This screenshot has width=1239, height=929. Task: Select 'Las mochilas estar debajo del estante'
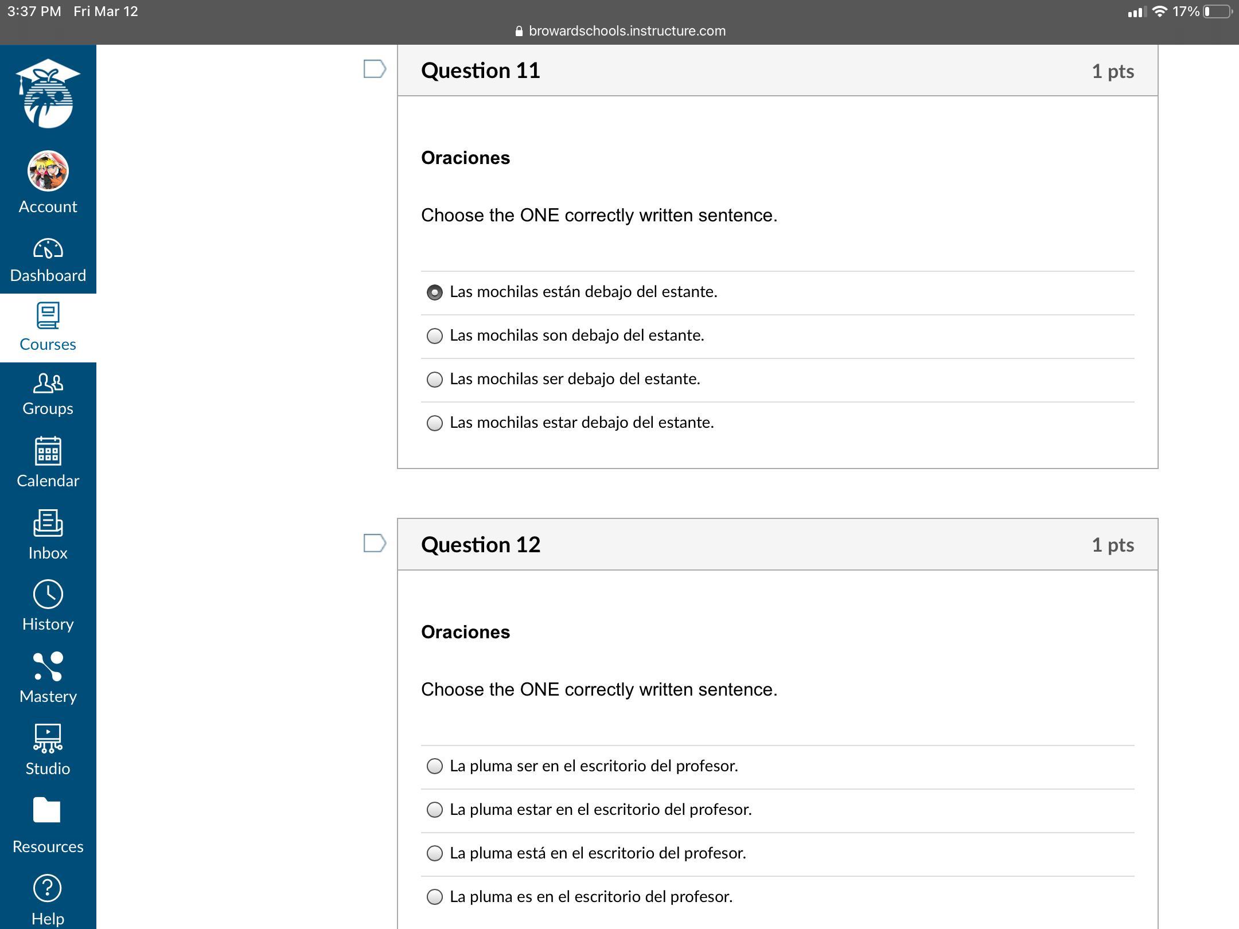click(x=435, y=423)
